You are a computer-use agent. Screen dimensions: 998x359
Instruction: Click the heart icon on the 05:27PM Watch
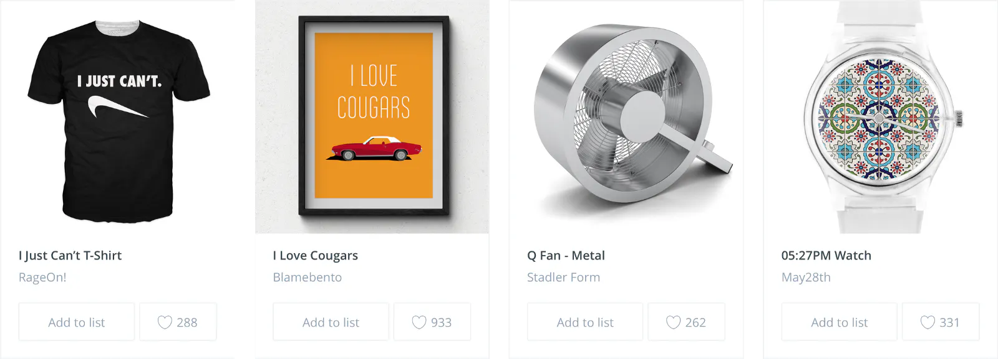point(941,322)
